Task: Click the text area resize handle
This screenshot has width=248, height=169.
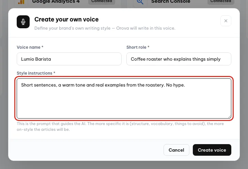Action: coord(230,117)
